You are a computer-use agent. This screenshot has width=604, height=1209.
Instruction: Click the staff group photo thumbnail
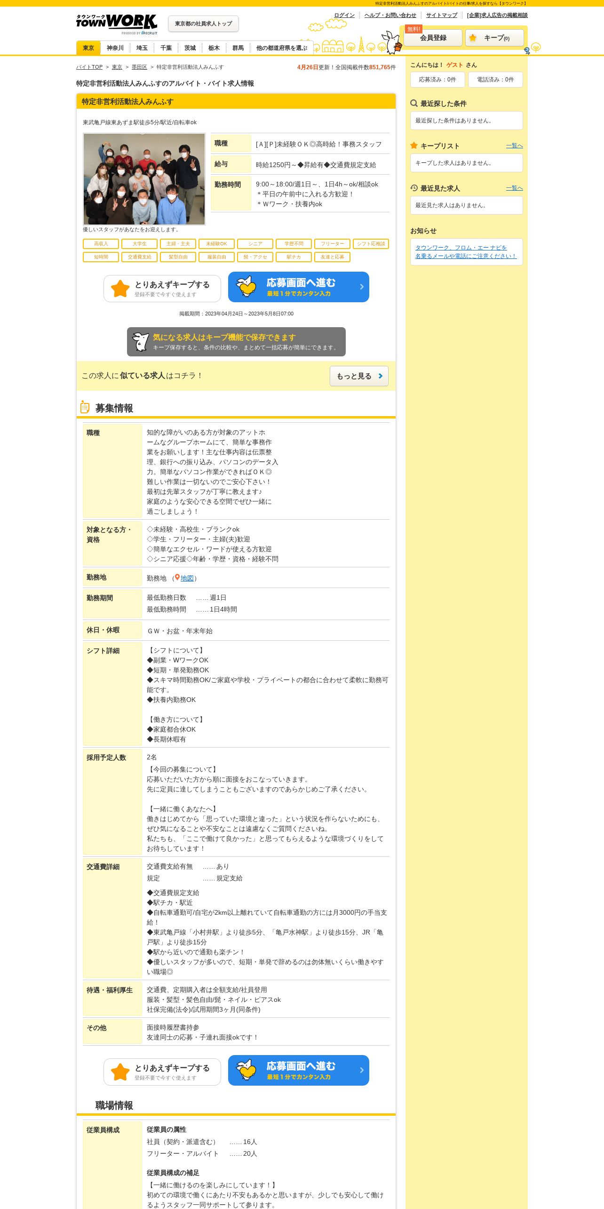click(x=144, y=179)
